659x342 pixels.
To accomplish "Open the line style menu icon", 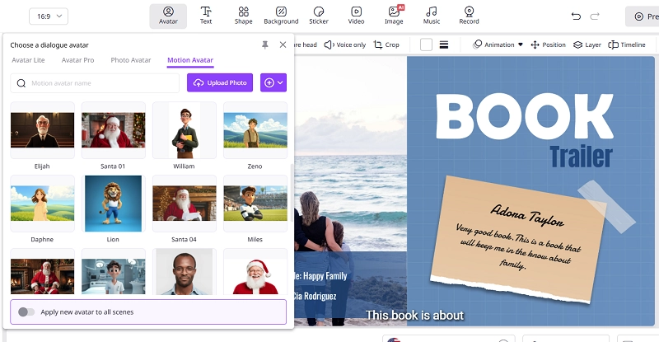I will (x=444, y=45).
